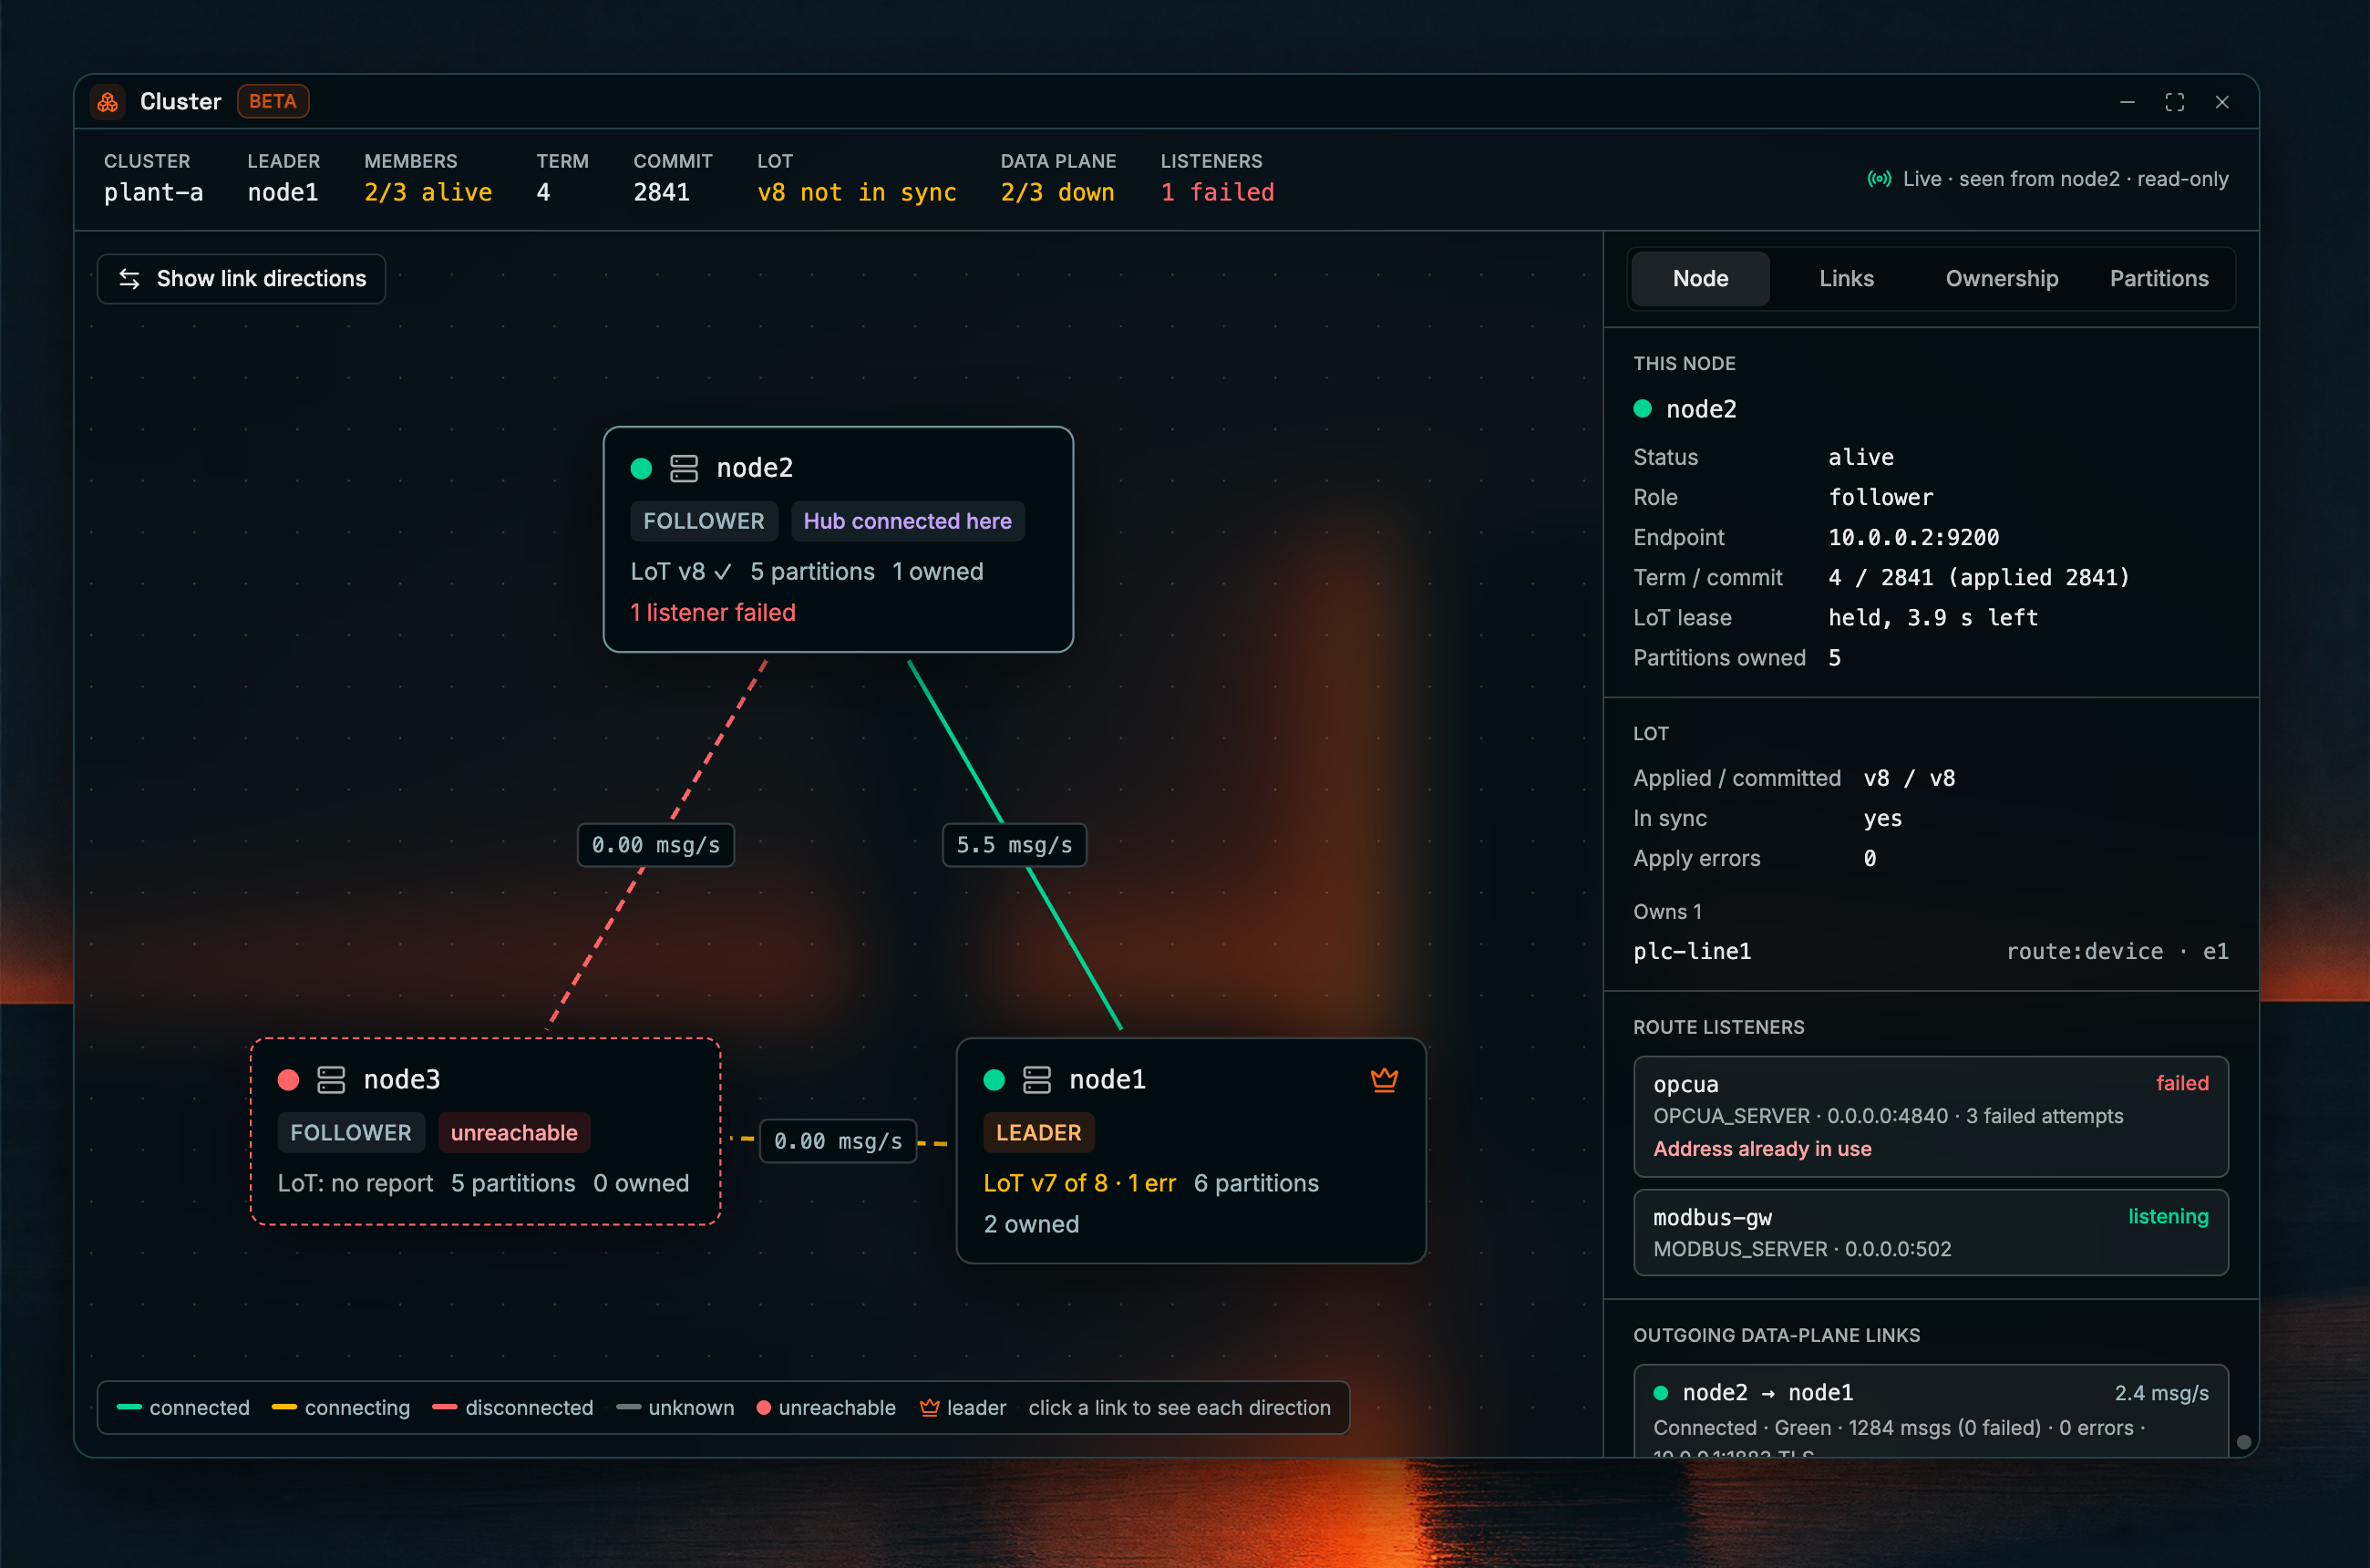Click the live broadcast icon near 'seen from node2'
This screenshot has height=1568, width=2370.
[1879, 179]
